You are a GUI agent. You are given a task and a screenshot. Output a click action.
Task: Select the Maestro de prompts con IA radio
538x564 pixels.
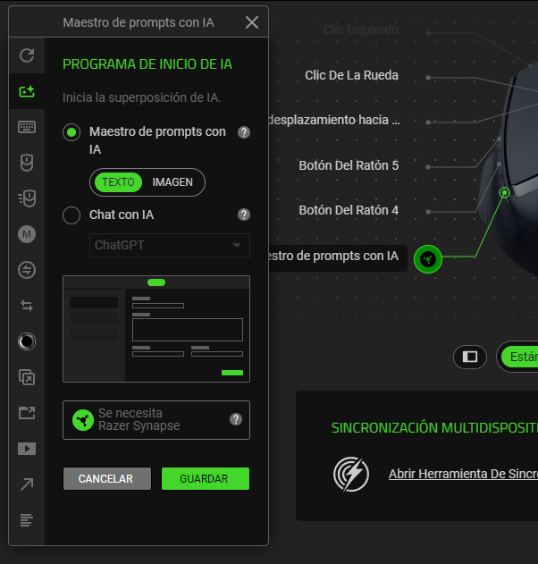tap(71, 132)
